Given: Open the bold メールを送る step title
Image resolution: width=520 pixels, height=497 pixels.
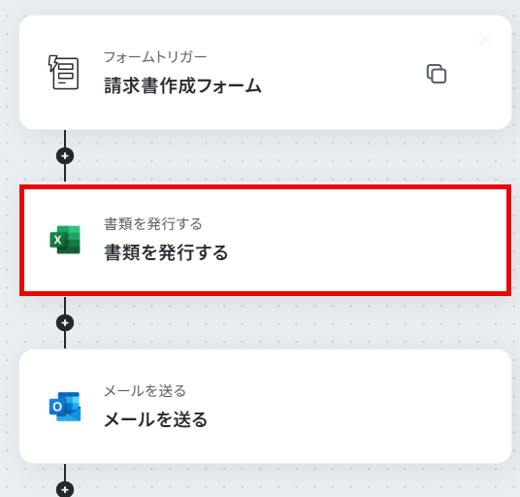Looking at the screenshot, I should [x=155, y=419].
